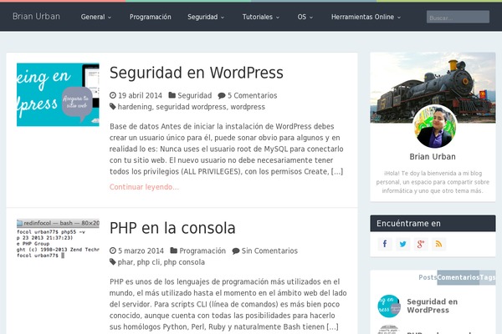Switch to the Tags tab
This screenshot has width=502, height=334.
487,277
